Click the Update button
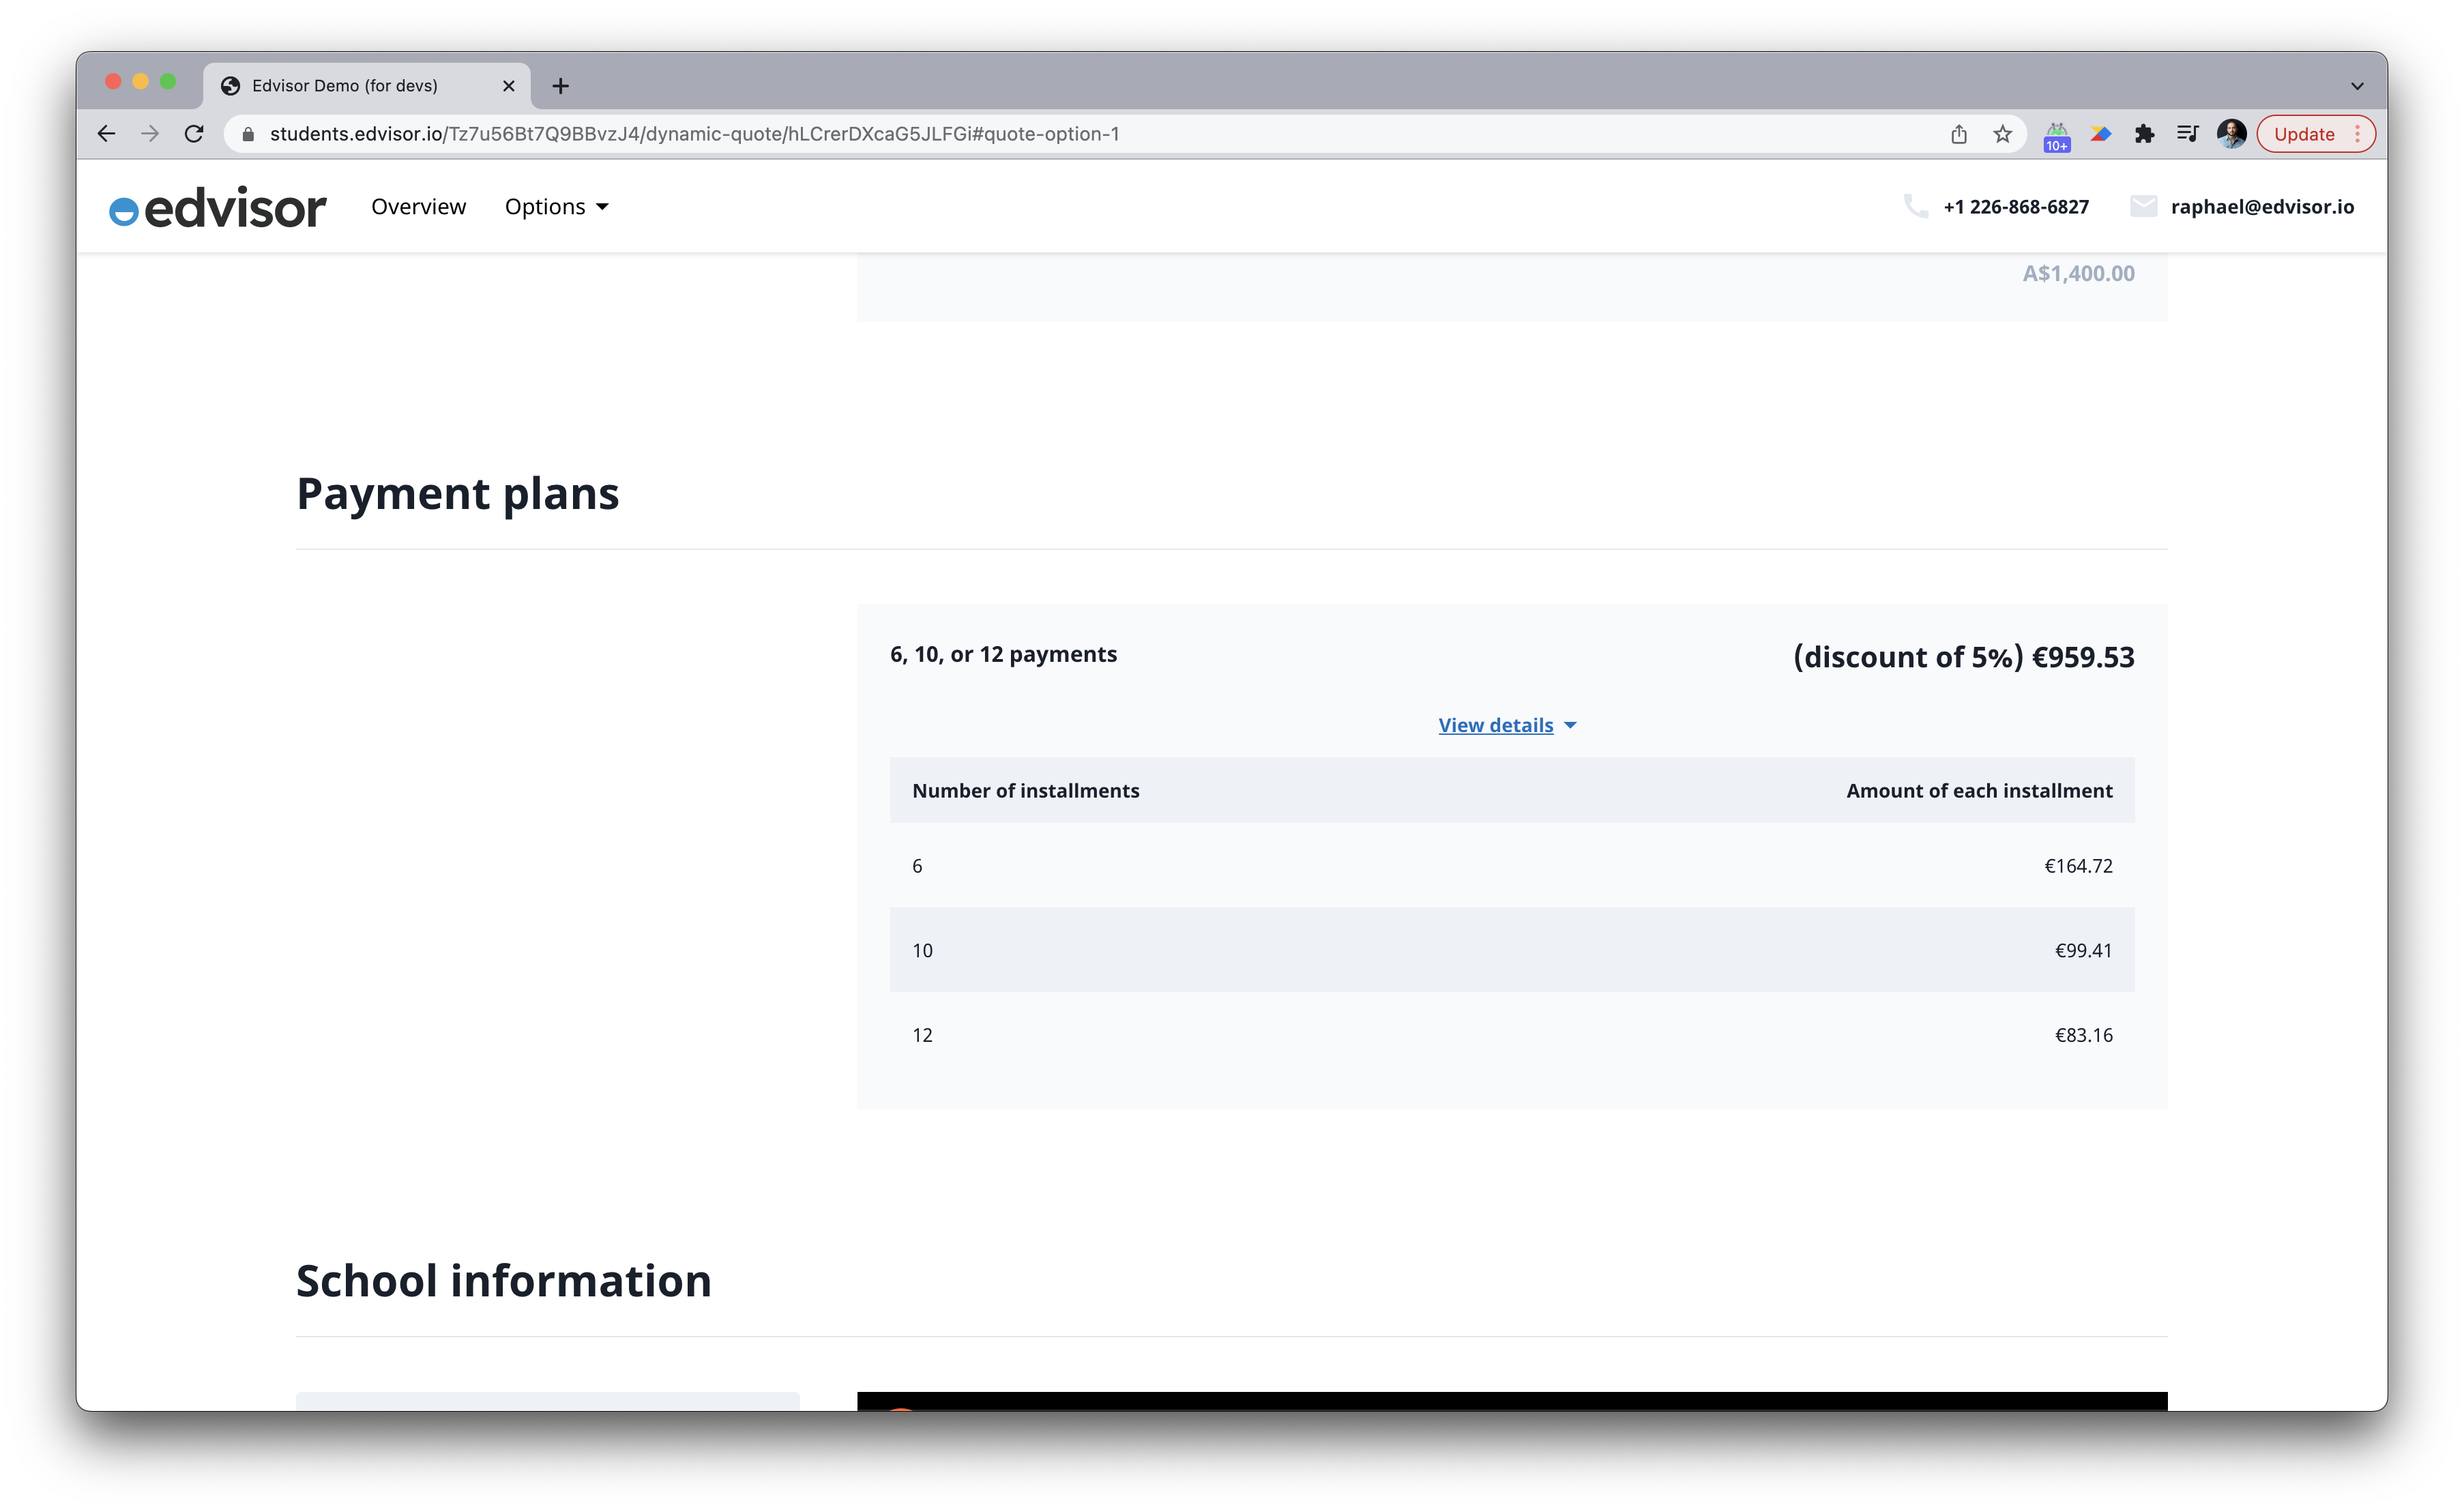Viewport: 2464px width, 1512px height. pos(2303,134)
